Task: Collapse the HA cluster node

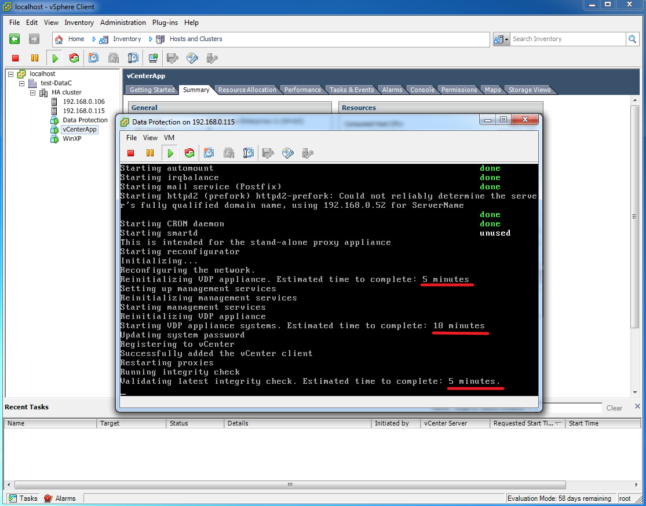Action: coord(33,93)
